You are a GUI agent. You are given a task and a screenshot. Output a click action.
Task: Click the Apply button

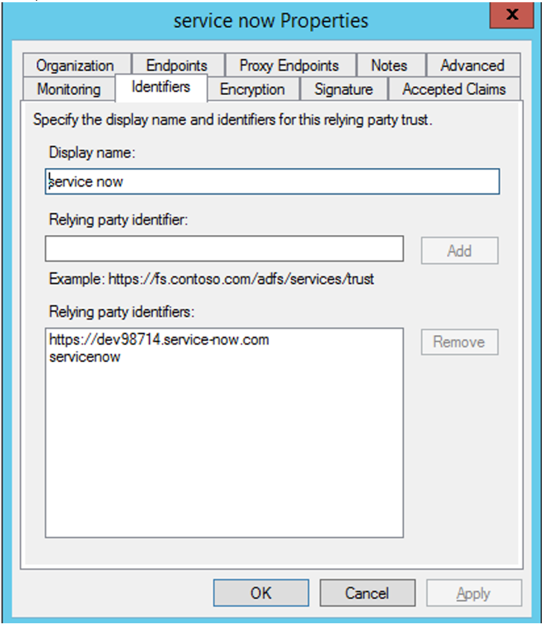(474, 593)
